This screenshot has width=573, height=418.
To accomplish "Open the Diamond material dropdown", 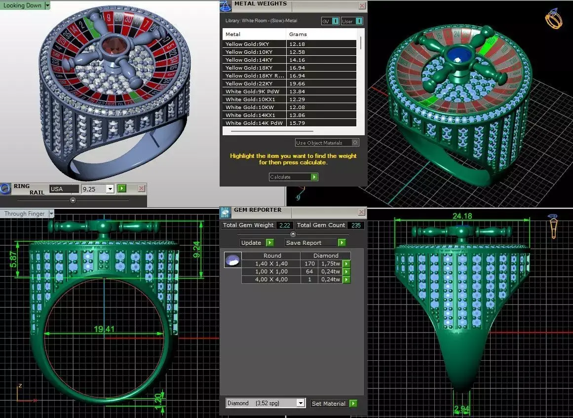I will tap(301, 403).
